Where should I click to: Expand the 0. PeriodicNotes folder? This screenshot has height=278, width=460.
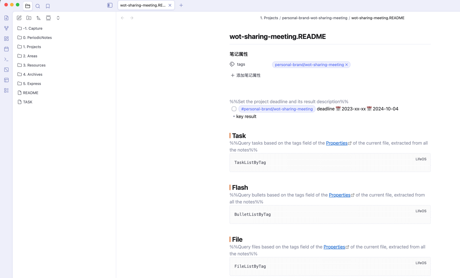(34, 37)
